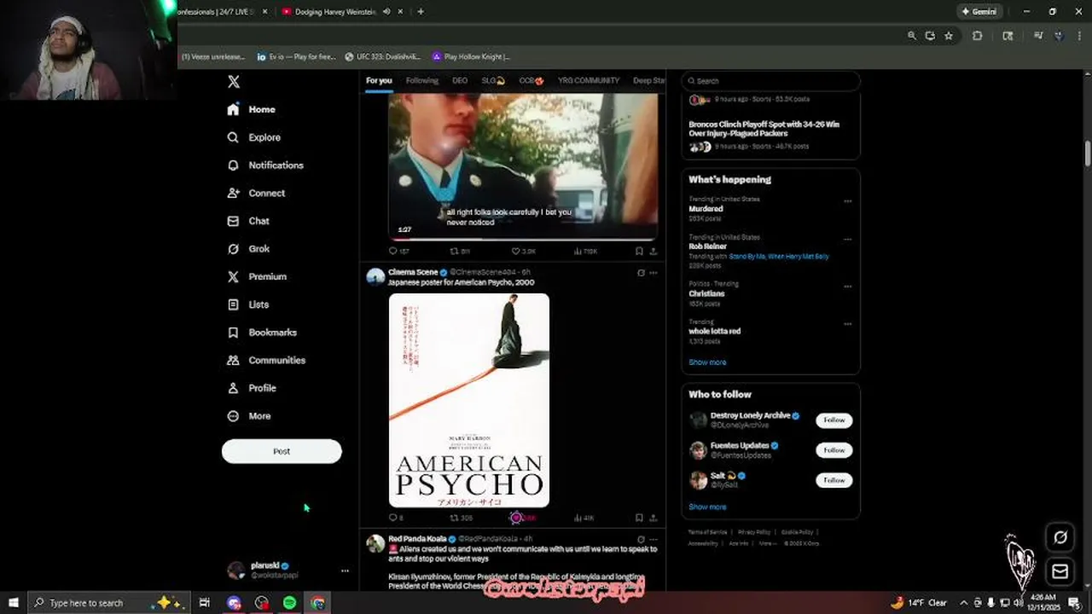Switch to the SLG tab
This screenshot has height=614, width=1092.
(493, 81)
